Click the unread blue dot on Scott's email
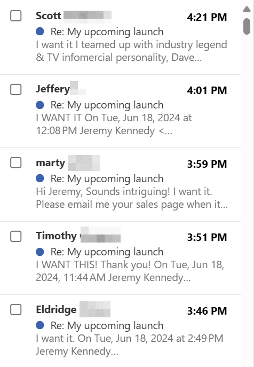The width and height of the screenshot is (254, 367). tap(40, 32)
